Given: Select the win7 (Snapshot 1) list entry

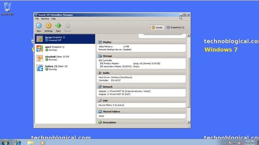Looking at the screenshot, I should [65, 48].
